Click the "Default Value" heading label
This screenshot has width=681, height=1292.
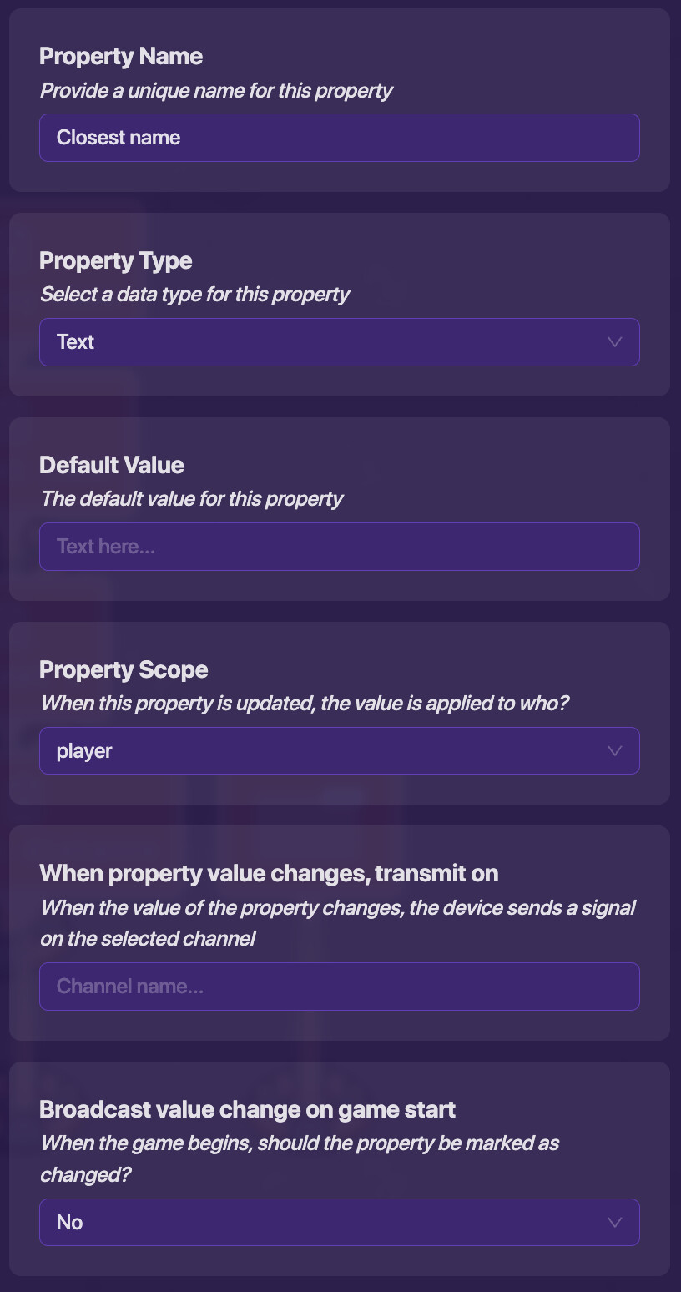(x=112, y=466)
